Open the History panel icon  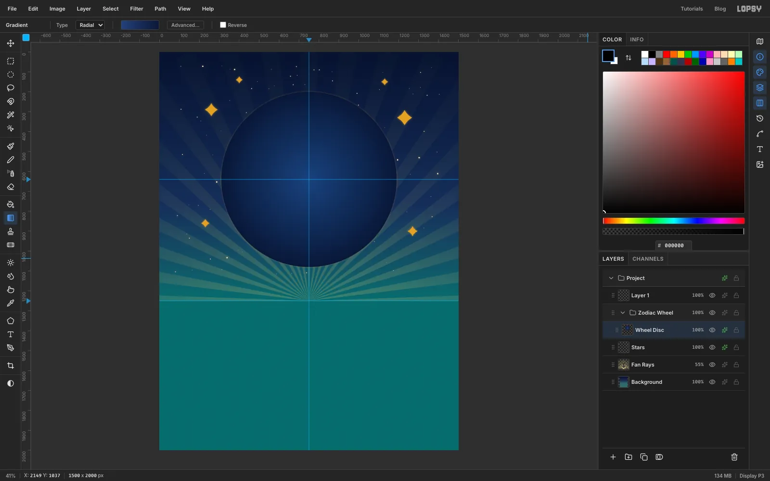[760, 118]
